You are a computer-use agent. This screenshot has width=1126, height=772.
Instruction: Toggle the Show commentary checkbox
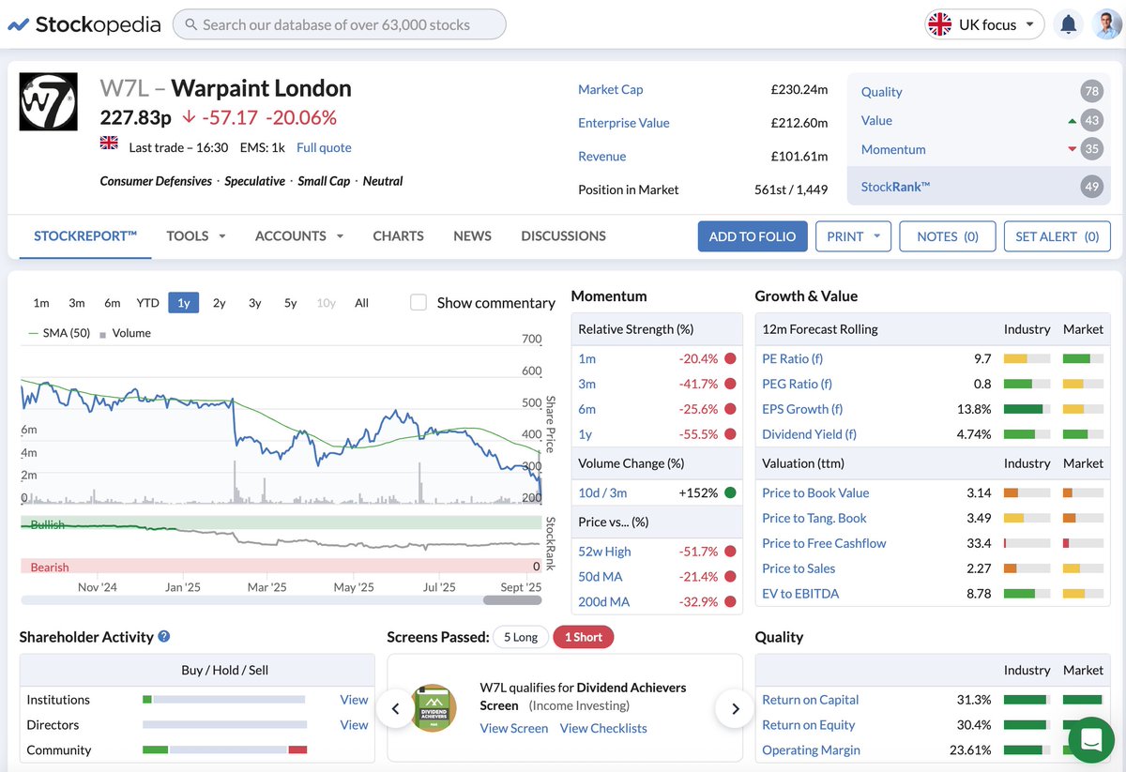418,302
